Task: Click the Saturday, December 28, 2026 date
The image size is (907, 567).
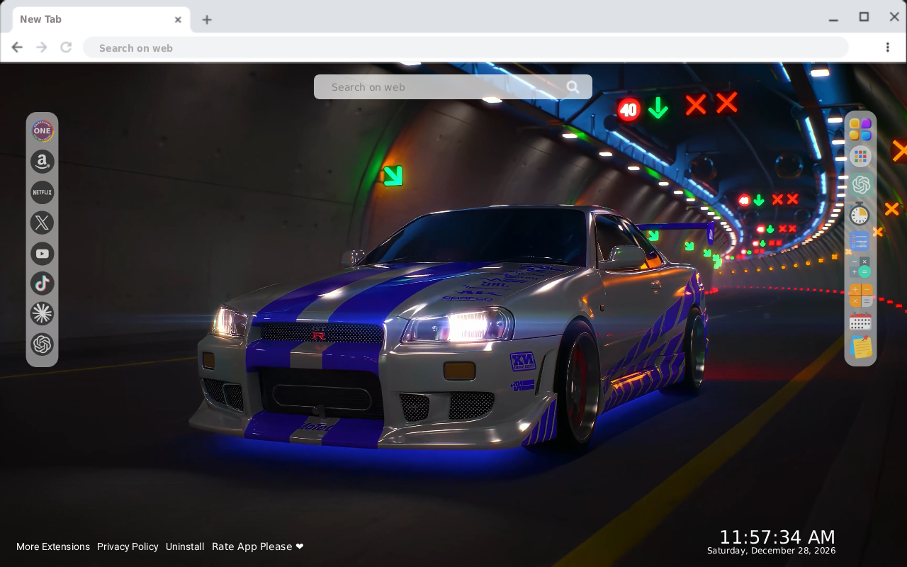Action: point(772,551)
